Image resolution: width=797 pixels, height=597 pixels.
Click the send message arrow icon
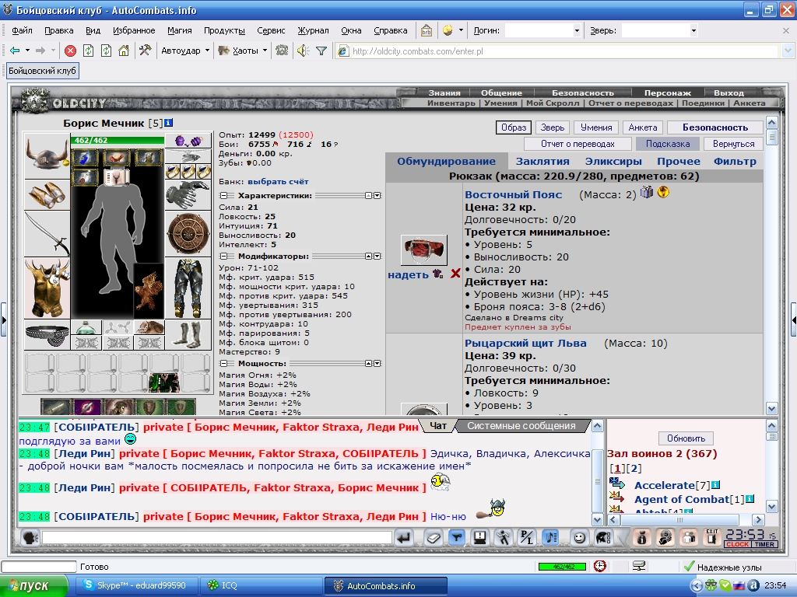point(404,538)
